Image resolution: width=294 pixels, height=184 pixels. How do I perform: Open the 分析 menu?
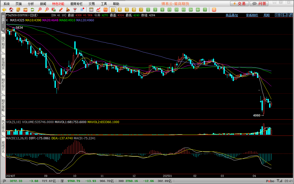tap(31, 4)
